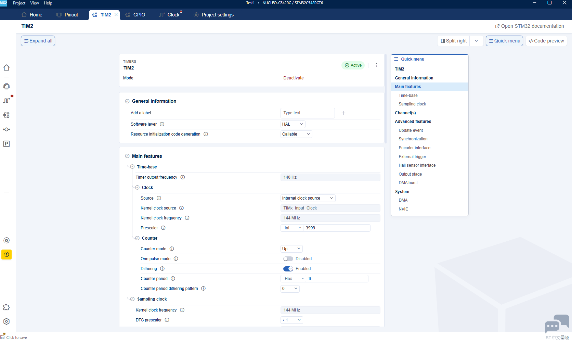
Task: Open the Split right arrow dropdown
Action: (476, 41)
